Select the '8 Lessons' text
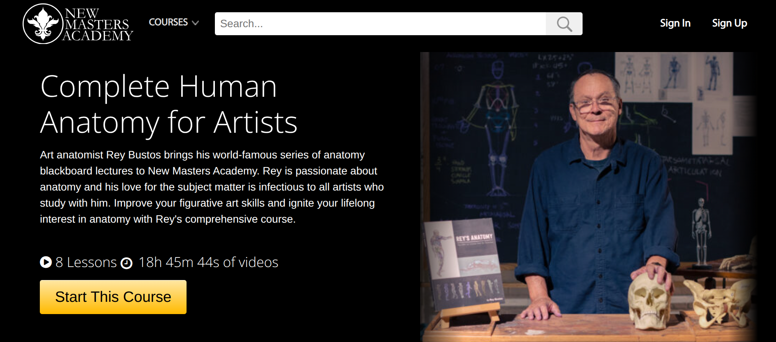Image resolution: width=776 pixels, height=342 pixels. tap(86, 262)
